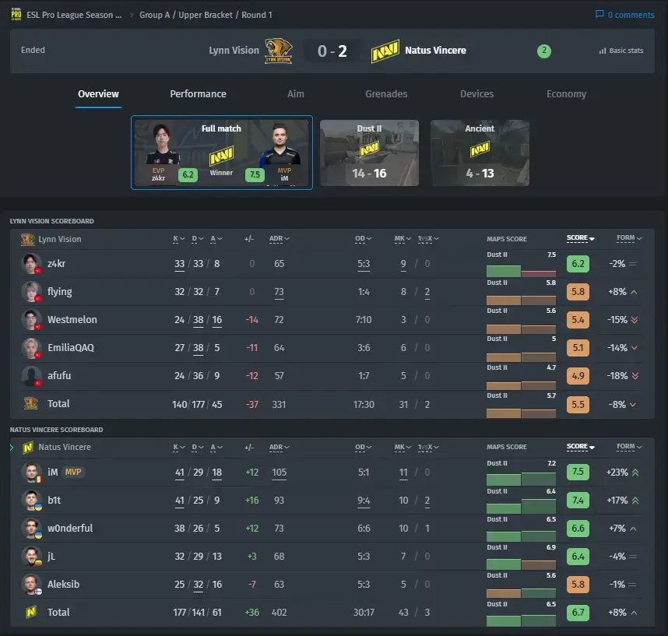The height and width of the screenshot is (636, 668).
Task: Click Westmelon's player avatar
Action: pos(31,320)
